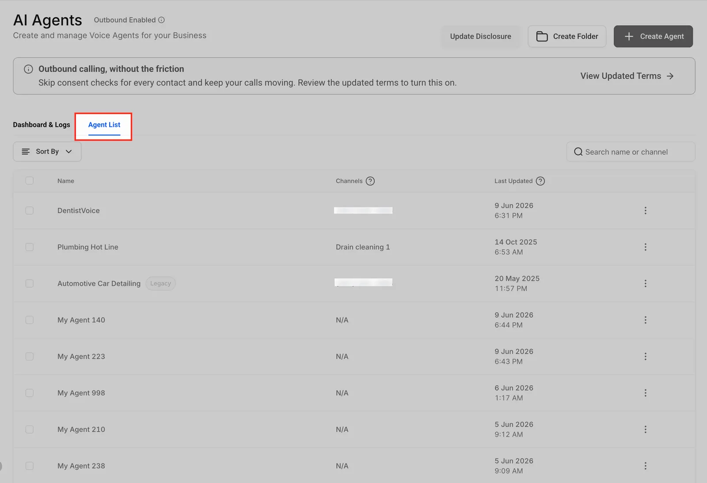Open the DentistVoice agent
This screenshot has height=483, width=707.
[79, 211]
